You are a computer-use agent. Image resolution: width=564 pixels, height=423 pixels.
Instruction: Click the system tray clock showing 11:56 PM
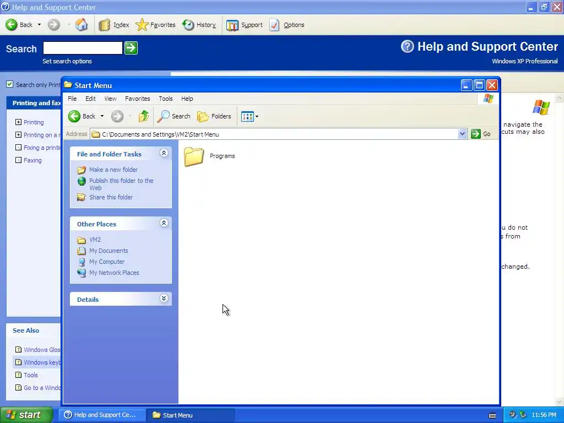[x=544, y=415]
